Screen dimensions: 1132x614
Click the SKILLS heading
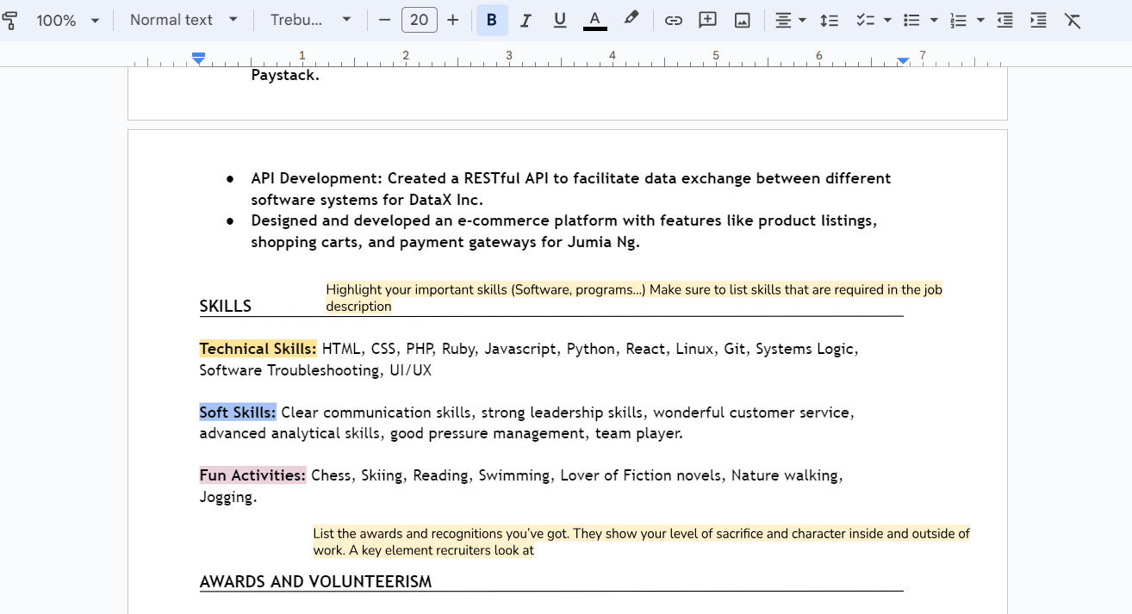[x=226, y=307]
